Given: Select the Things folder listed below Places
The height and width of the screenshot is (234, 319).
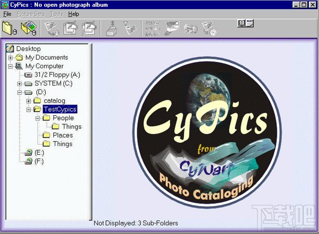Looking at the screenshot, I should pyautogui.click(x=62, y=144).
